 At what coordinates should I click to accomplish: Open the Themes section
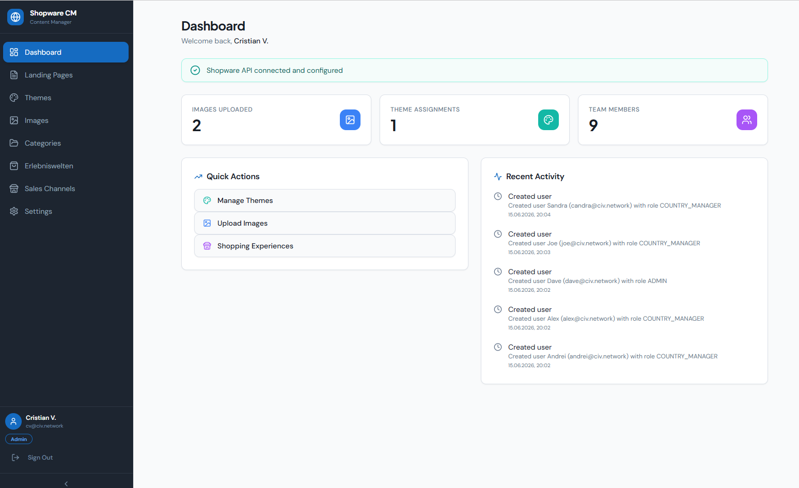[x=66, y=98]
